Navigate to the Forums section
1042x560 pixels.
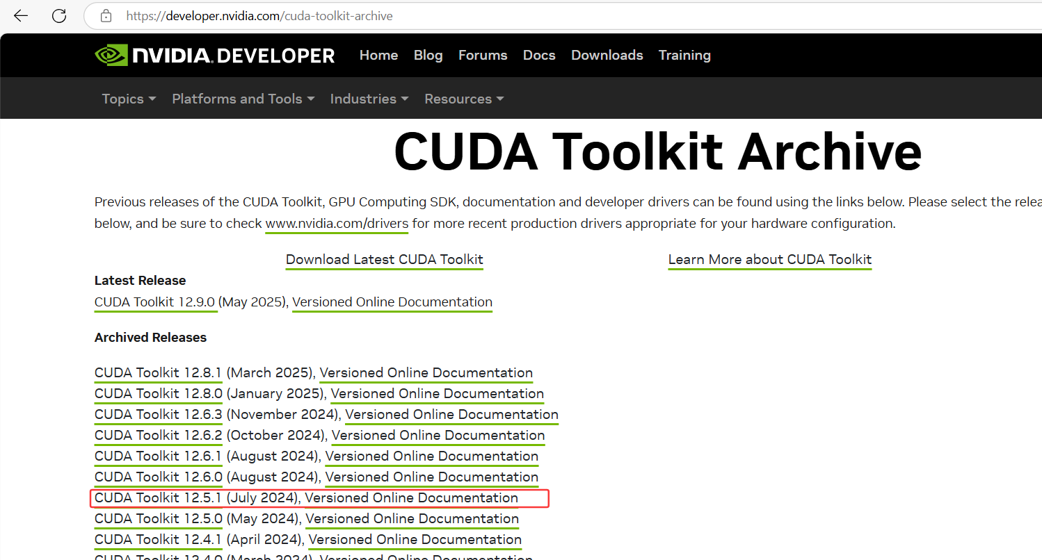point(483,55)
